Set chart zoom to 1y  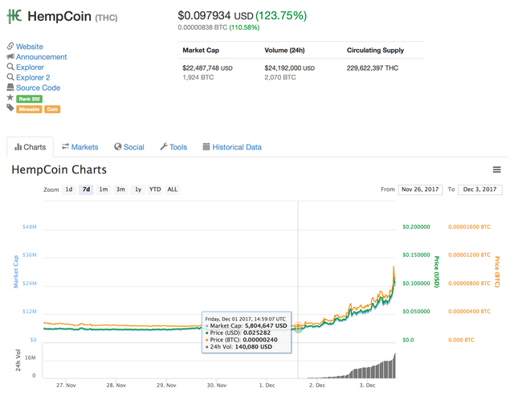[x=138, y=190]
